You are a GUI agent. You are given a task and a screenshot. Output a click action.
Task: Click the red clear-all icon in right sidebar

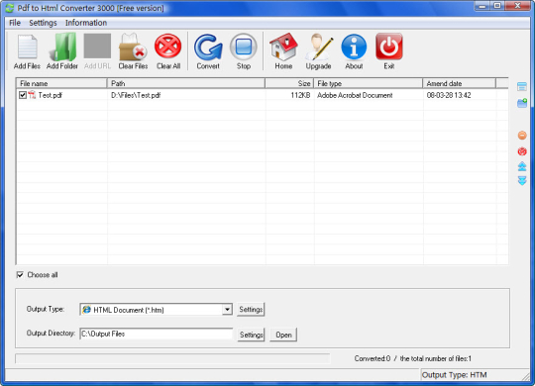point(522,151)
